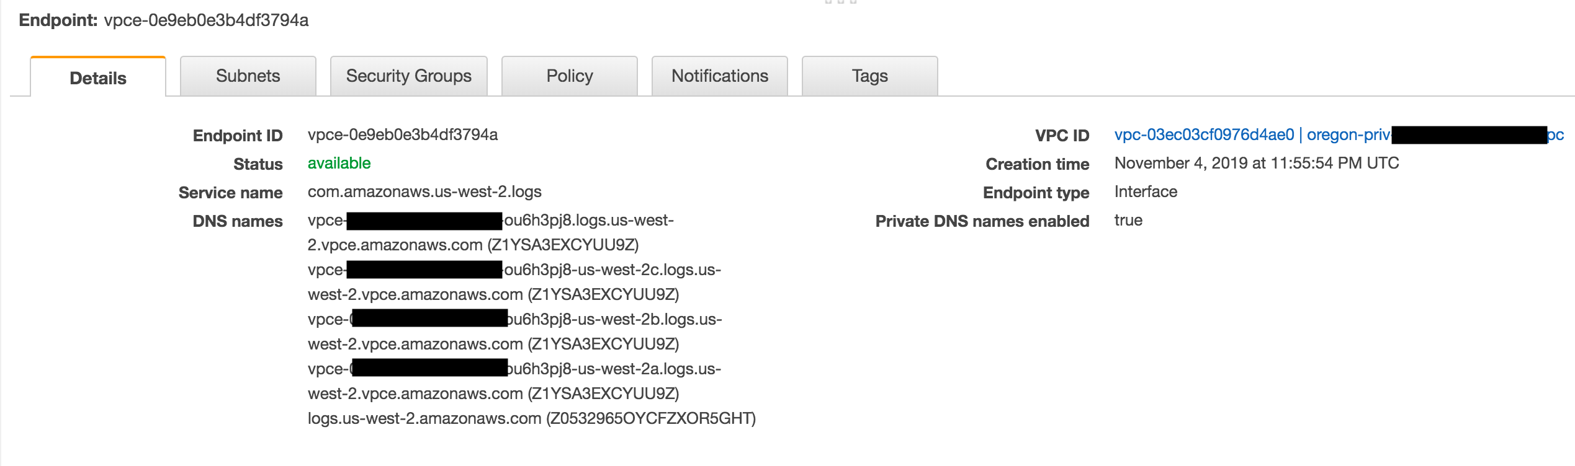Go to the Notifications tab
The height and width of the screenshot is (466, 1575).
tap(720, 76)
